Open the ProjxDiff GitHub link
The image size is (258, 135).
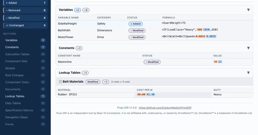165,108
